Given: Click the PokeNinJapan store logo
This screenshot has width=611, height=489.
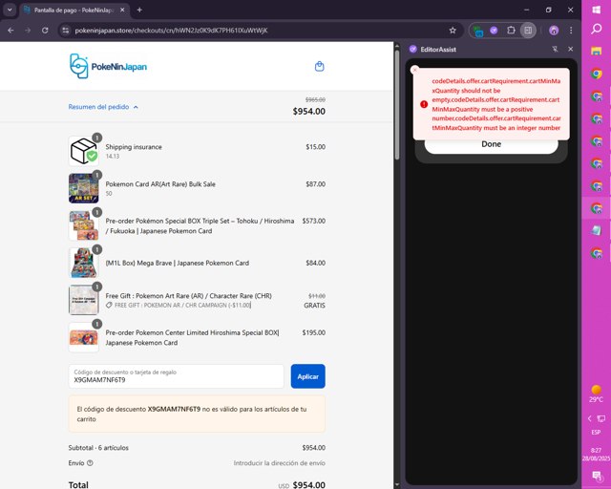Looking at the screenshot, I should point(108,66).
